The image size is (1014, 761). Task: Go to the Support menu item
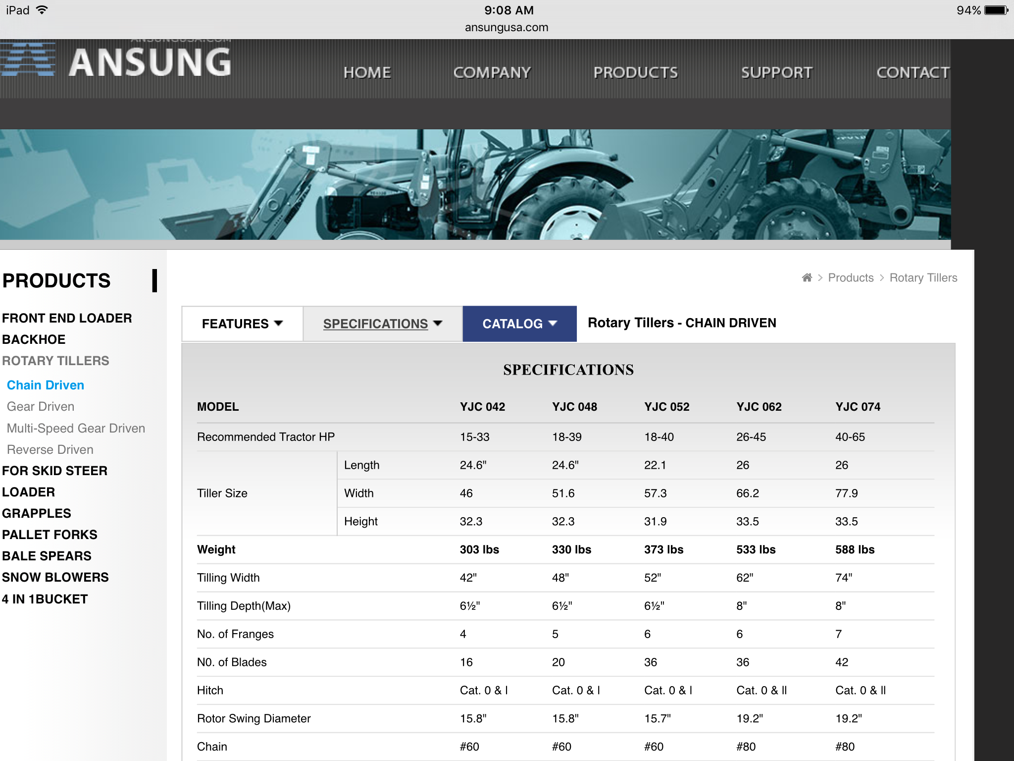tap(776, 73)
